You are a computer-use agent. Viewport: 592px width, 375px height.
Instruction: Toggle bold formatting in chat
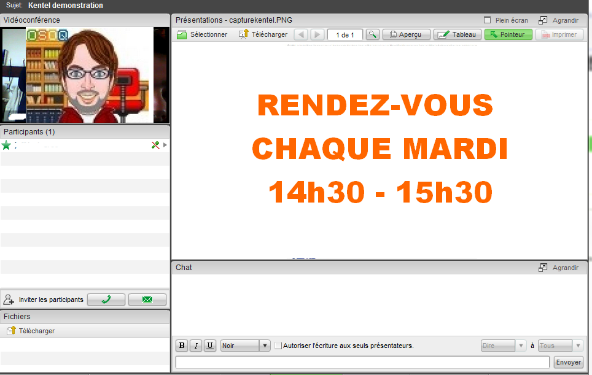coord(182,346)
